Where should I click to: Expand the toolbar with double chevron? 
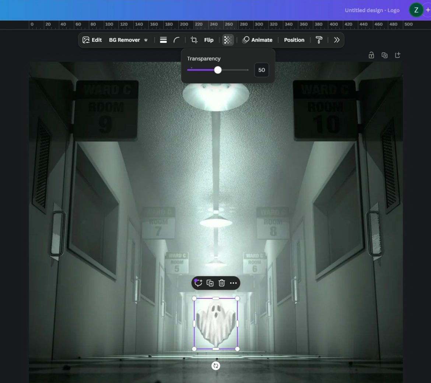(x=337, y=40)
